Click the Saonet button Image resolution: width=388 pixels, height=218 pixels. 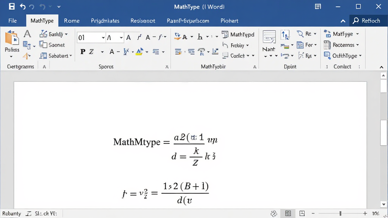point(52,45)
